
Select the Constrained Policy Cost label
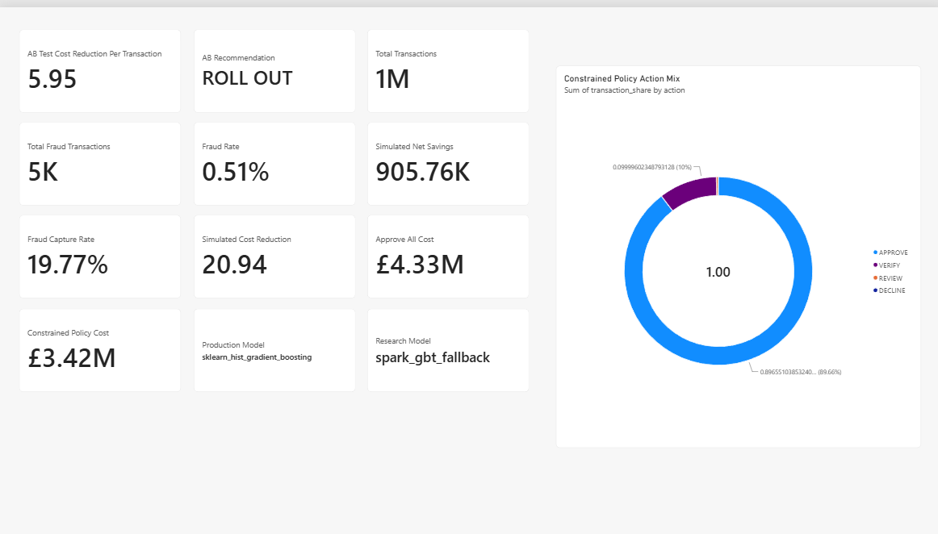68,333
